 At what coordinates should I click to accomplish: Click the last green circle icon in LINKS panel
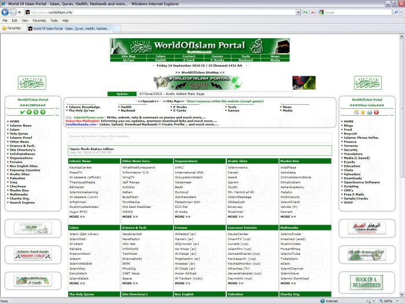43,112
